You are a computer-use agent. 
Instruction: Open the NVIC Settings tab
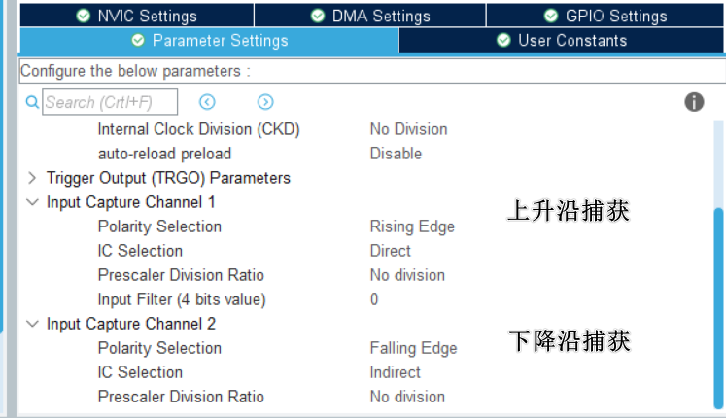[136, 16]
